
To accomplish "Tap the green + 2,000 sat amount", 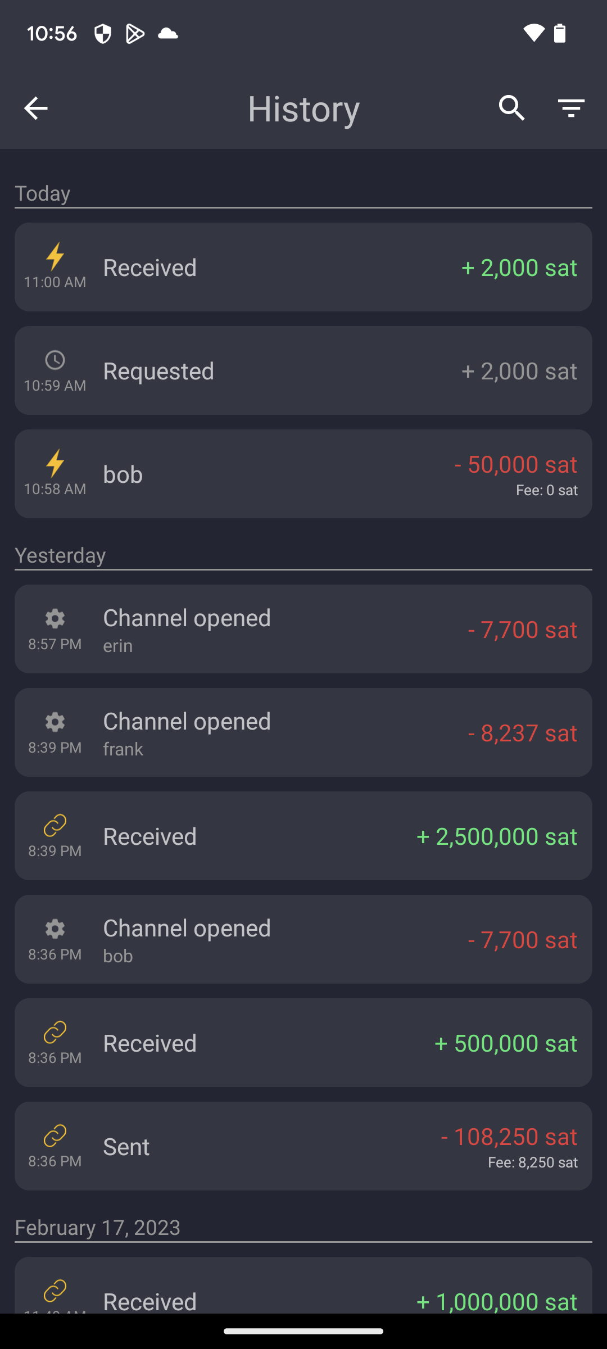I will pos(519,268).
